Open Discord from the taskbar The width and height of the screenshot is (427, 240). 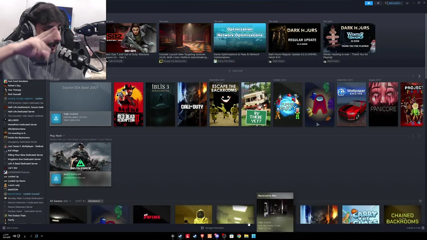(x=217, y=236)
